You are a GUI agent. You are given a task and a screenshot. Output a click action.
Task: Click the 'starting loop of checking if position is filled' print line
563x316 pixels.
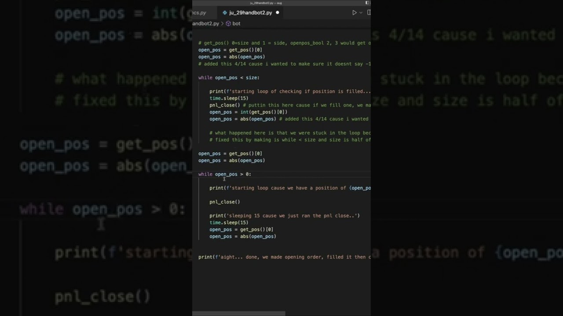(290, 91)
